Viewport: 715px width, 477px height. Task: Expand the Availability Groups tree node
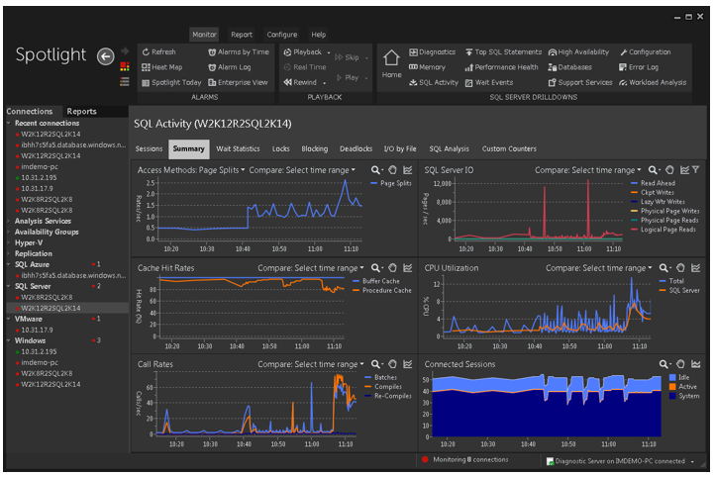9,233
